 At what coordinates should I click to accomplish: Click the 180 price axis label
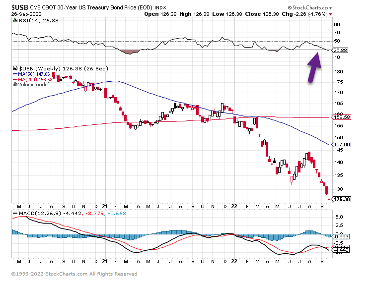[338, 72]
